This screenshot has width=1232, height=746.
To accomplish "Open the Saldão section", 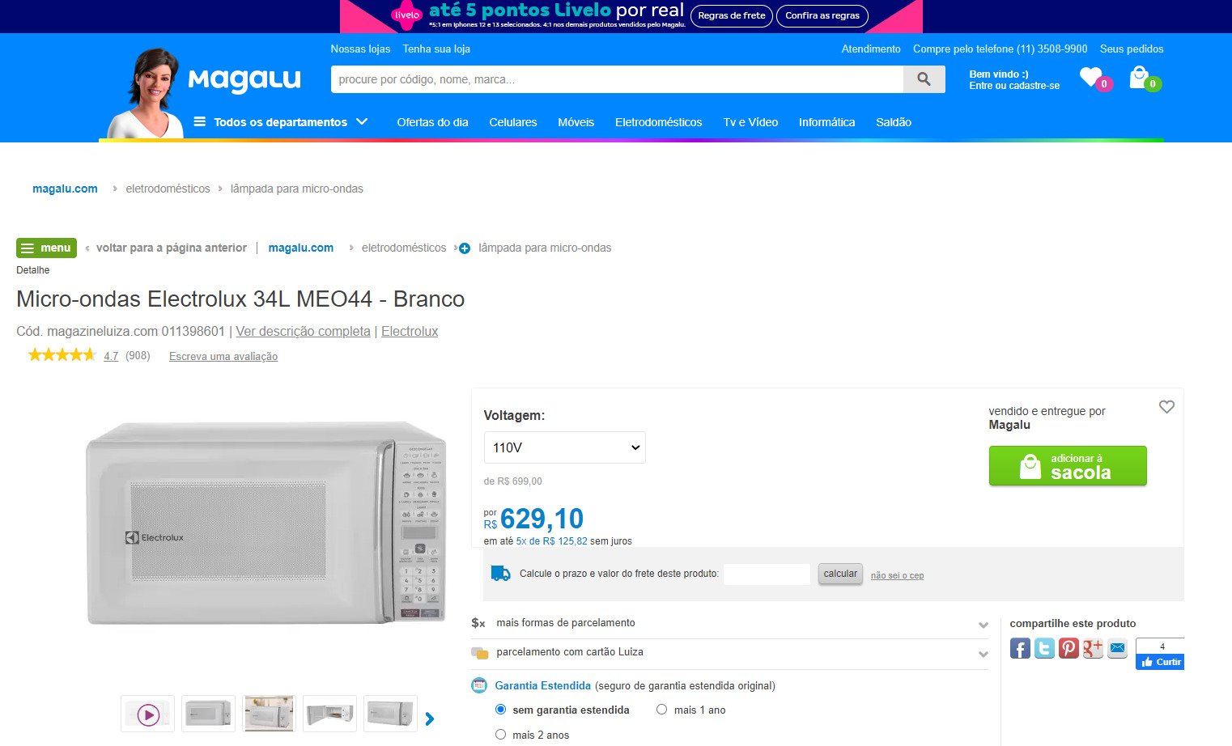I will click(894, 122).
